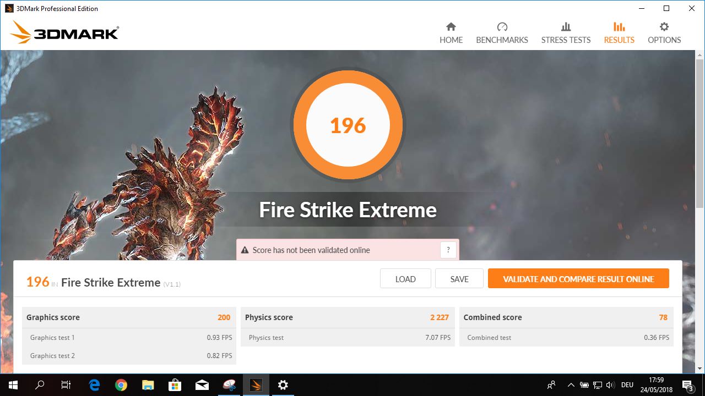
Task: Validate and compare result online
Action: [x=578, y=279]
